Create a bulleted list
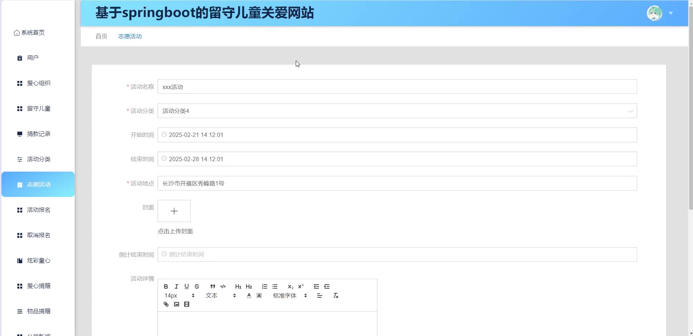The width and height of the screenshot is (693, 336). pyautogui.click(x=275, y=286)
